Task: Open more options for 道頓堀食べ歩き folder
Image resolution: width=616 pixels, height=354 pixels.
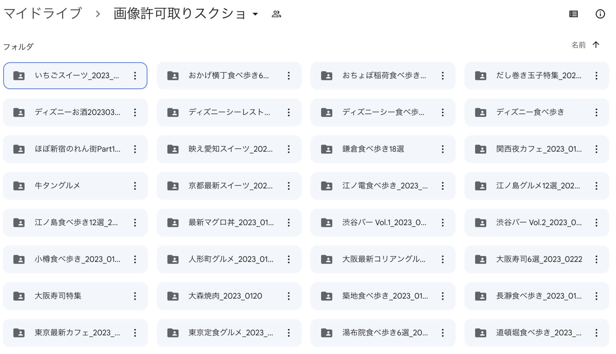Action: [x=596, y=333]
